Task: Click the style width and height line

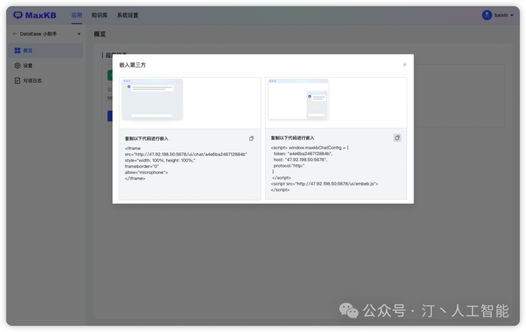Action: [x=160, y=160]
